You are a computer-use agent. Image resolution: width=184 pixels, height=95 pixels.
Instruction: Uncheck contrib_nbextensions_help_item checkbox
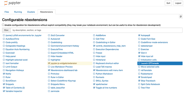94,46
